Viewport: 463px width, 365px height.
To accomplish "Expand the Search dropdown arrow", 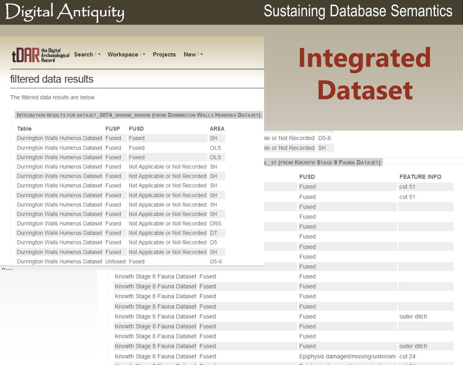I will point(99,55).
